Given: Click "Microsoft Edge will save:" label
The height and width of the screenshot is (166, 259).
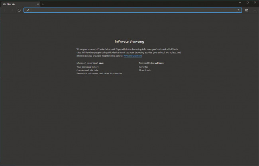Looking at the screenshot, I should [152, 63].
